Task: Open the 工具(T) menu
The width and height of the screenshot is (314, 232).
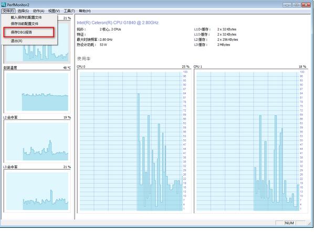Action: click(x=69, y=11)
